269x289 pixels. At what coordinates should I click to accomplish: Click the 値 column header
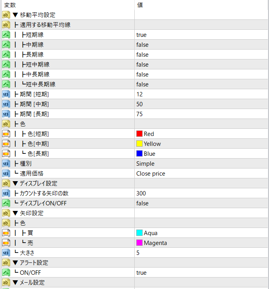(140, 5)
